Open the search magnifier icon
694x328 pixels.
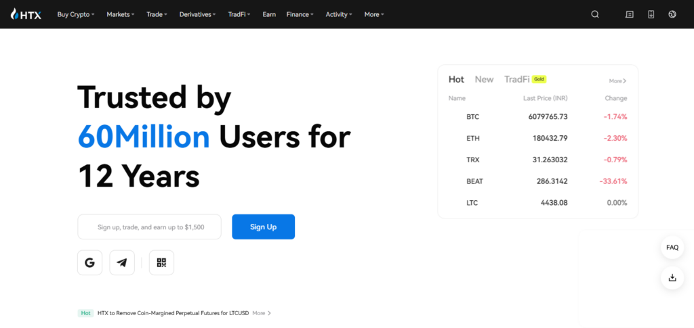click(x=595, y=14)
